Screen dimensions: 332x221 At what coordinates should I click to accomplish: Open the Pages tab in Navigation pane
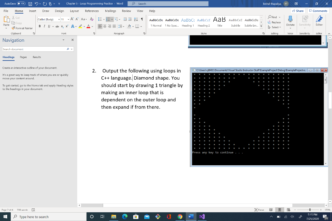(23, 57)
